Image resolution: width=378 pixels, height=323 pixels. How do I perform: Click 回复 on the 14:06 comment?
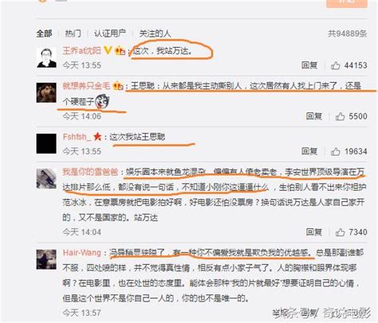point(314,116)
